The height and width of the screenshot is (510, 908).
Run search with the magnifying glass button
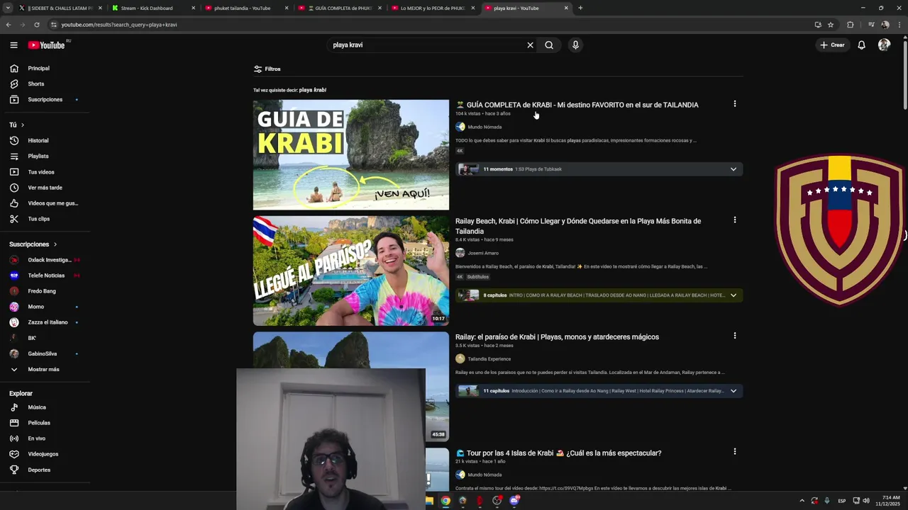[549, 45]
